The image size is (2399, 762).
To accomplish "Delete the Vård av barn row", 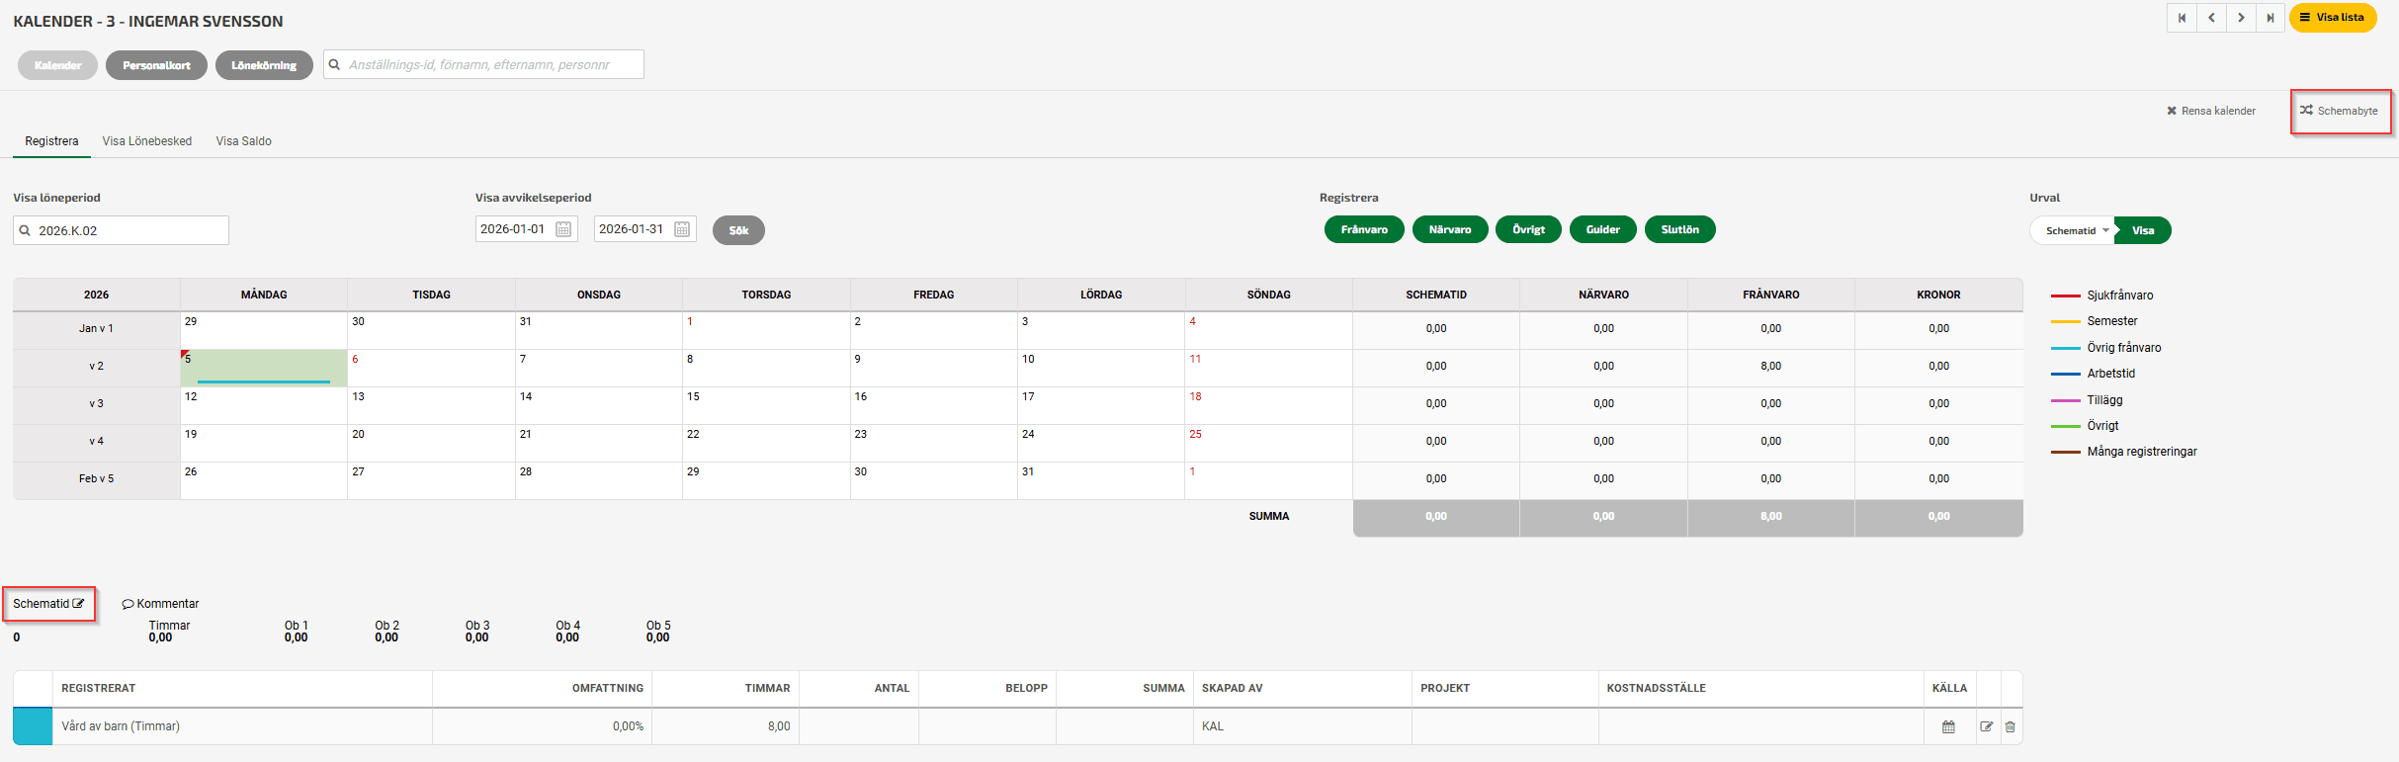I will pyautogui.click(x=2010, y=726).
